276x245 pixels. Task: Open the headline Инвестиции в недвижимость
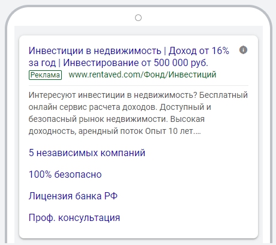click(95, 51)
